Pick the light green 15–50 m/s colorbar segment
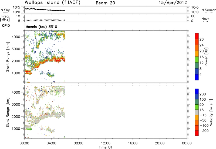This screenshot has width=216, height=149. click(197, 107)
